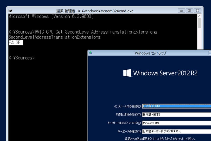Click the Microsoft Windows Version 6.3.9600 line

(x=51, y=16)
